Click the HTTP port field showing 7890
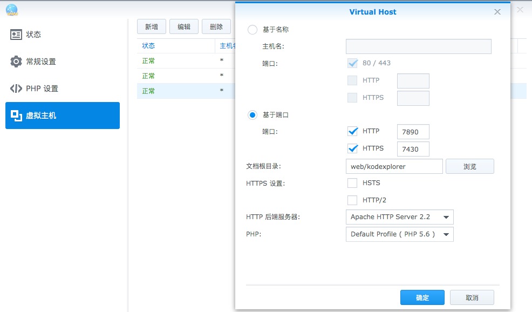This screenshot has width=532, height=312. (x=413, y=132)
